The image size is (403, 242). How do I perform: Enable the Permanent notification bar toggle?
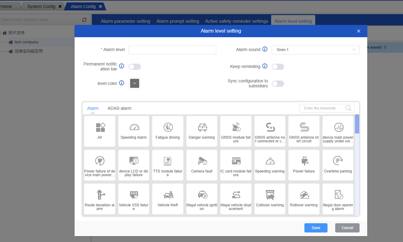point(135,67)
